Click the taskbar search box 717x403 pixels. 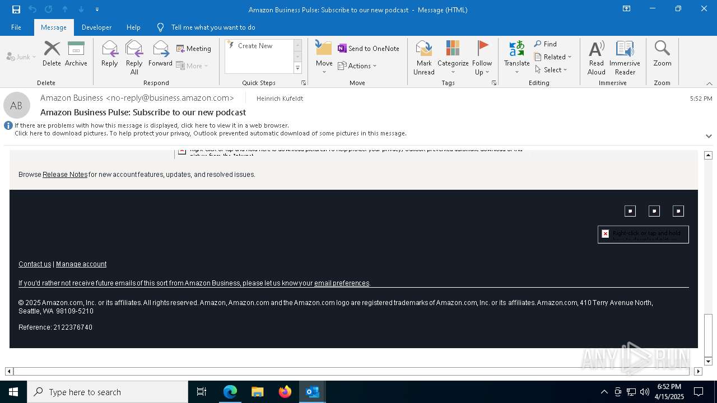coord(108,392)
